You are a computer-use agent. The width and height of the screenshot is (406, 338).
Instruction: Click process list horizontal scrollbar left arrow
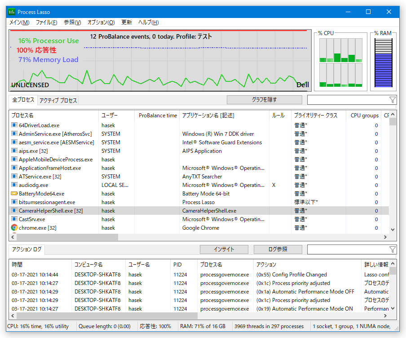[13, 237]
